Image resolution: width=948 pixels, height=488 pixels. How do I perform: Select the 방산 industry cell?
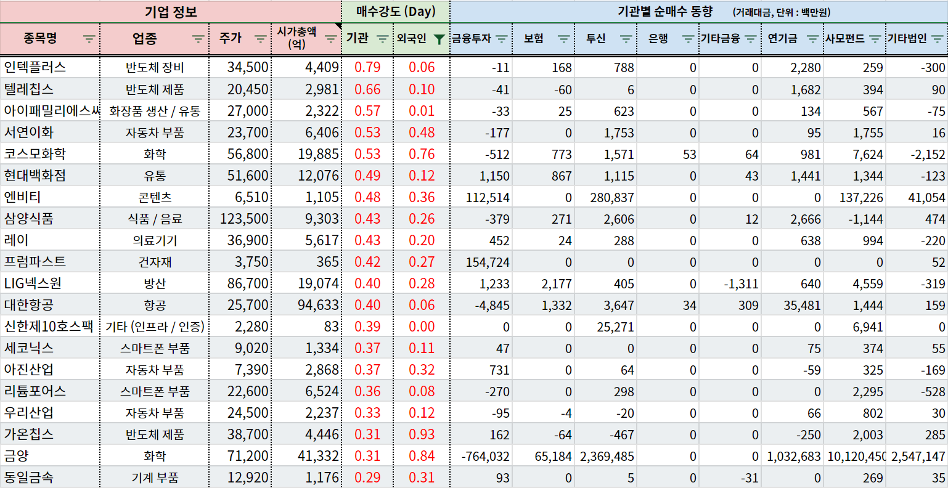155,283
